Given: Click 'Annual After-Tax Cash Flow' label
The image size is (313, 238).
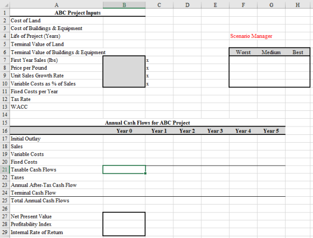Looking at the screenshot, I should tap(44, 185).
